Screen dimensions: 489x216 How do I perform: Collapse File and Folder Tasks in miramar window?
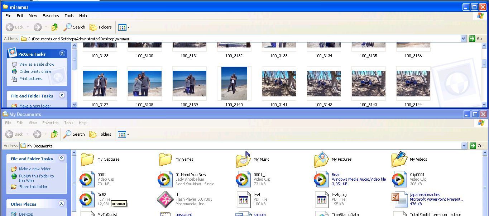(62, 95)
